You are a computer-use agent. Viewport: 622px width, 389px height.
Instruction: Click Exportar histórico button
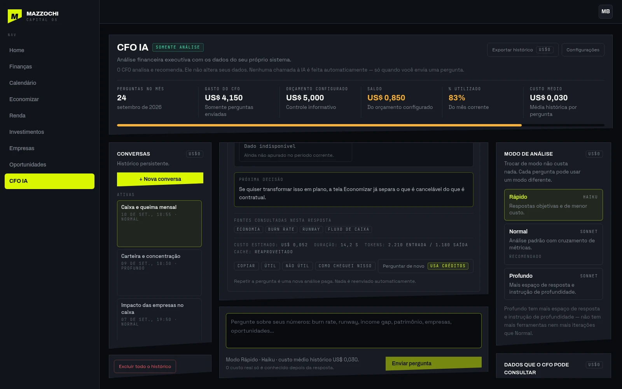point(522,50)
